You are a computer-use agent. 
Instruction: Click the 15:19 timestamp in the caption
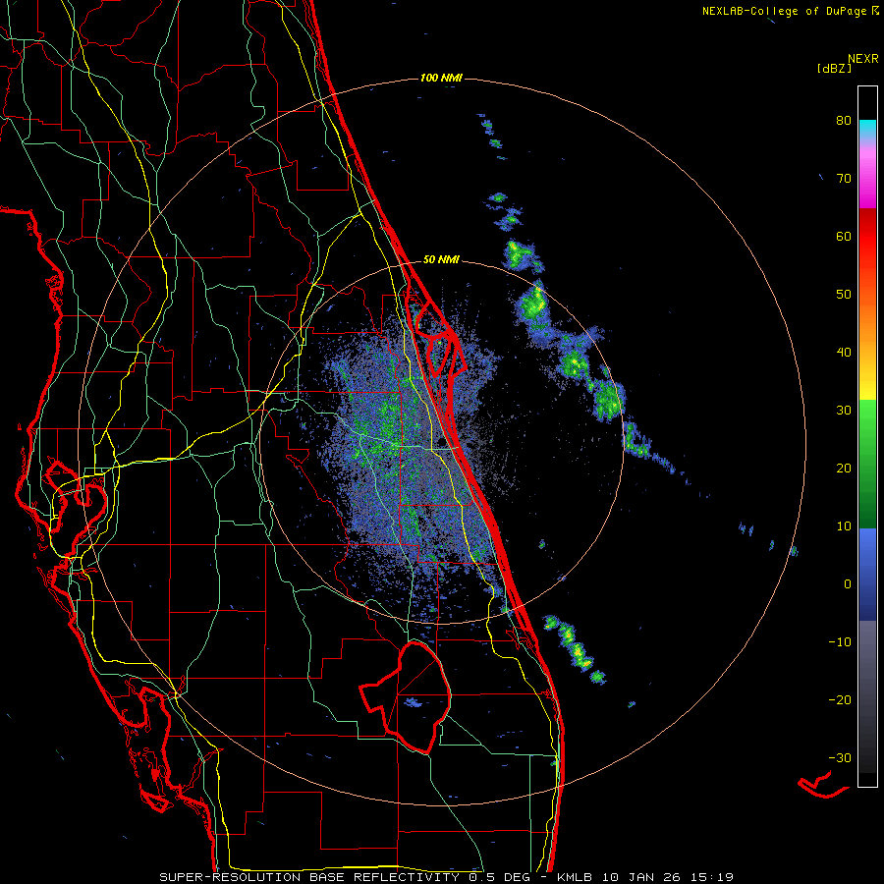click(714, 877)
